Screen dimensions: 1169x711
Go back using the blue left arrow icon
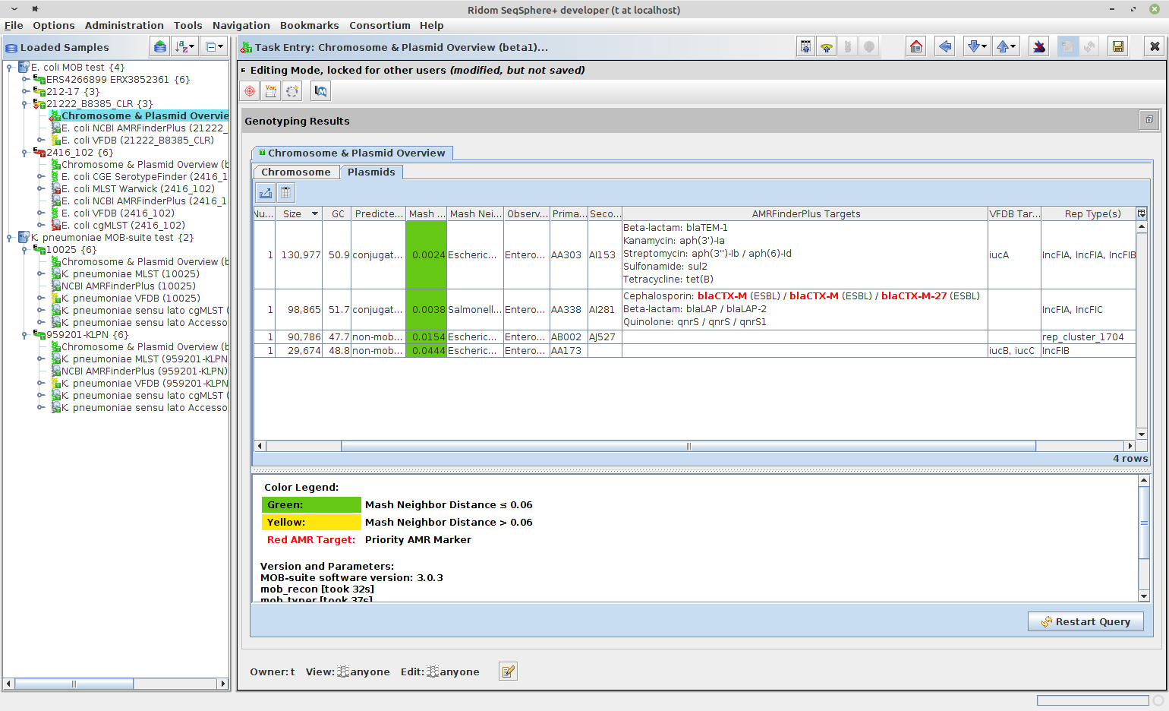944,46
